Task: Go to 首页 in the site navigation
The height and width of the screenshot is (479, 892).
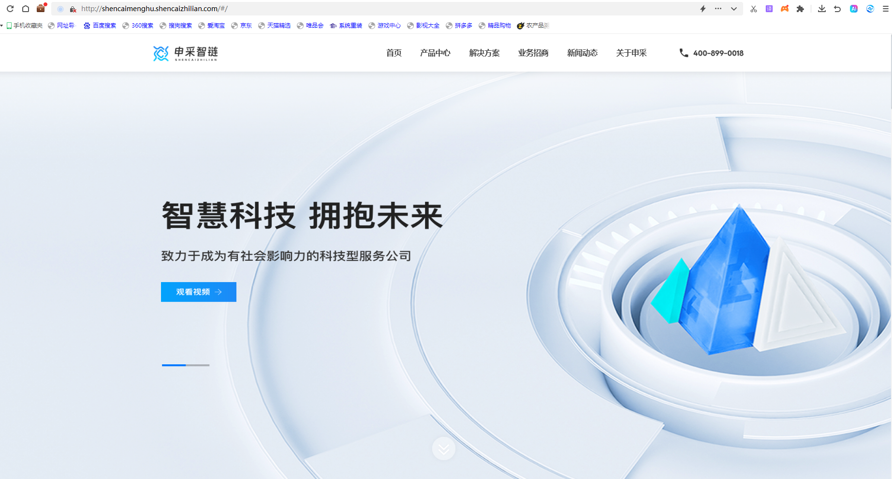Action: 394,53
